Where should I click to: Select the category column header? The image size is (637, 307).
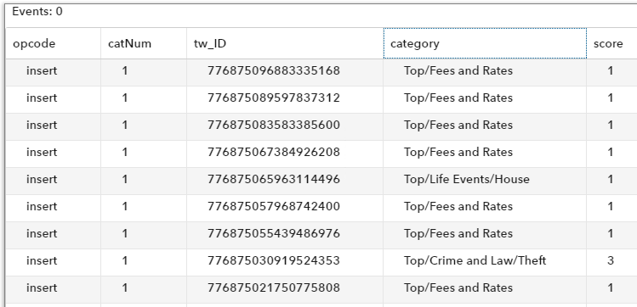click(485, 43)
